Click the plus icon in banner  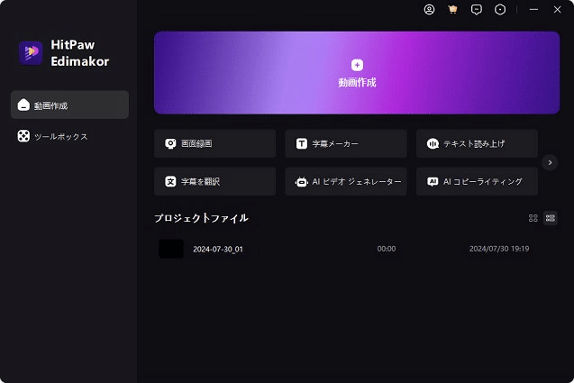(357, 65)
